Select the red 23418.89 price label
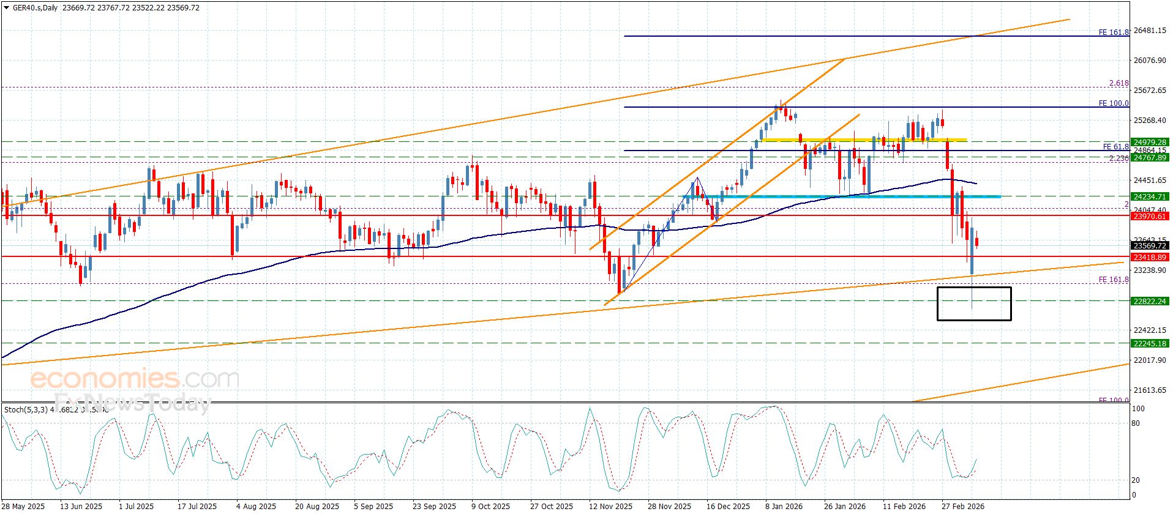 1150,258
